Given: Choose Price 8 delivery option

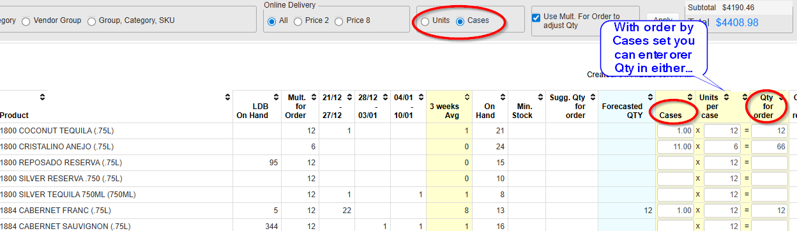Looking at the screenshot, I should tap(338, 21).
